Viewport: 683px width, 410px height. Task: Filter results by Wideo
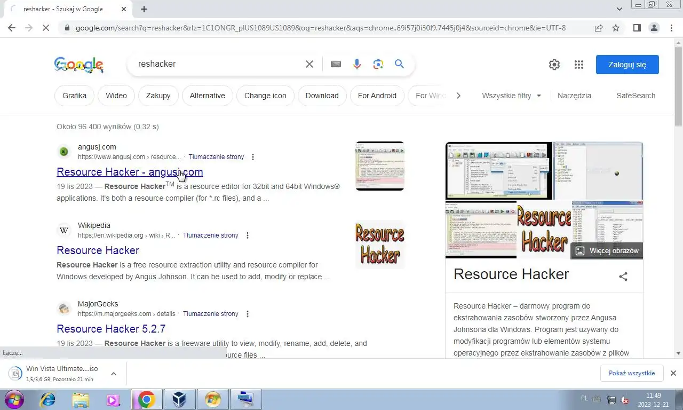tap(116, 96)
